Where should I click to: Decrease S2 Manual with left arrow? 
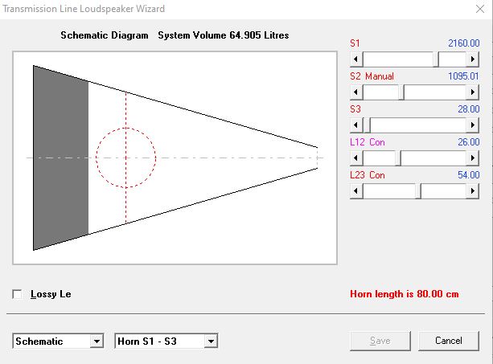click(x=356, y=92)
